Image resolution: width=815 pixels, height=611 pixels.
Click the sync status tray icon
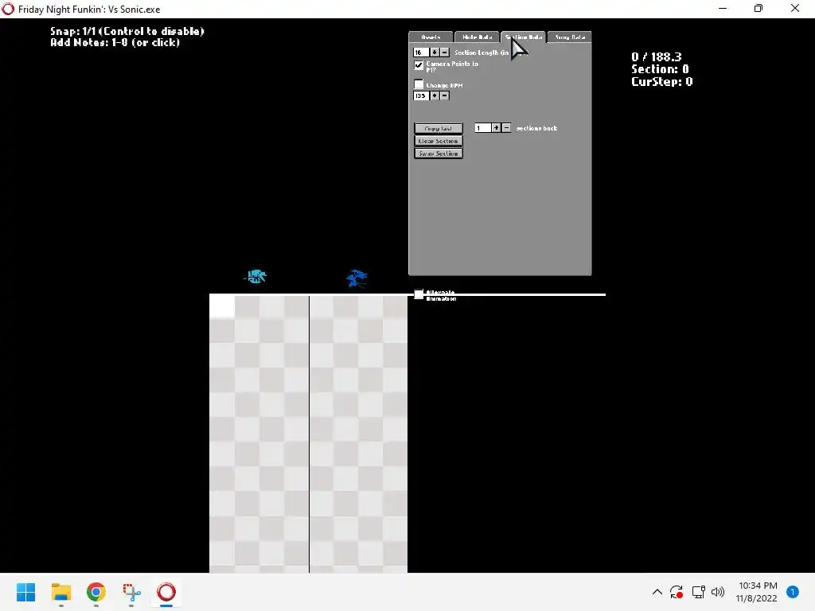click(x=677, y=592)
